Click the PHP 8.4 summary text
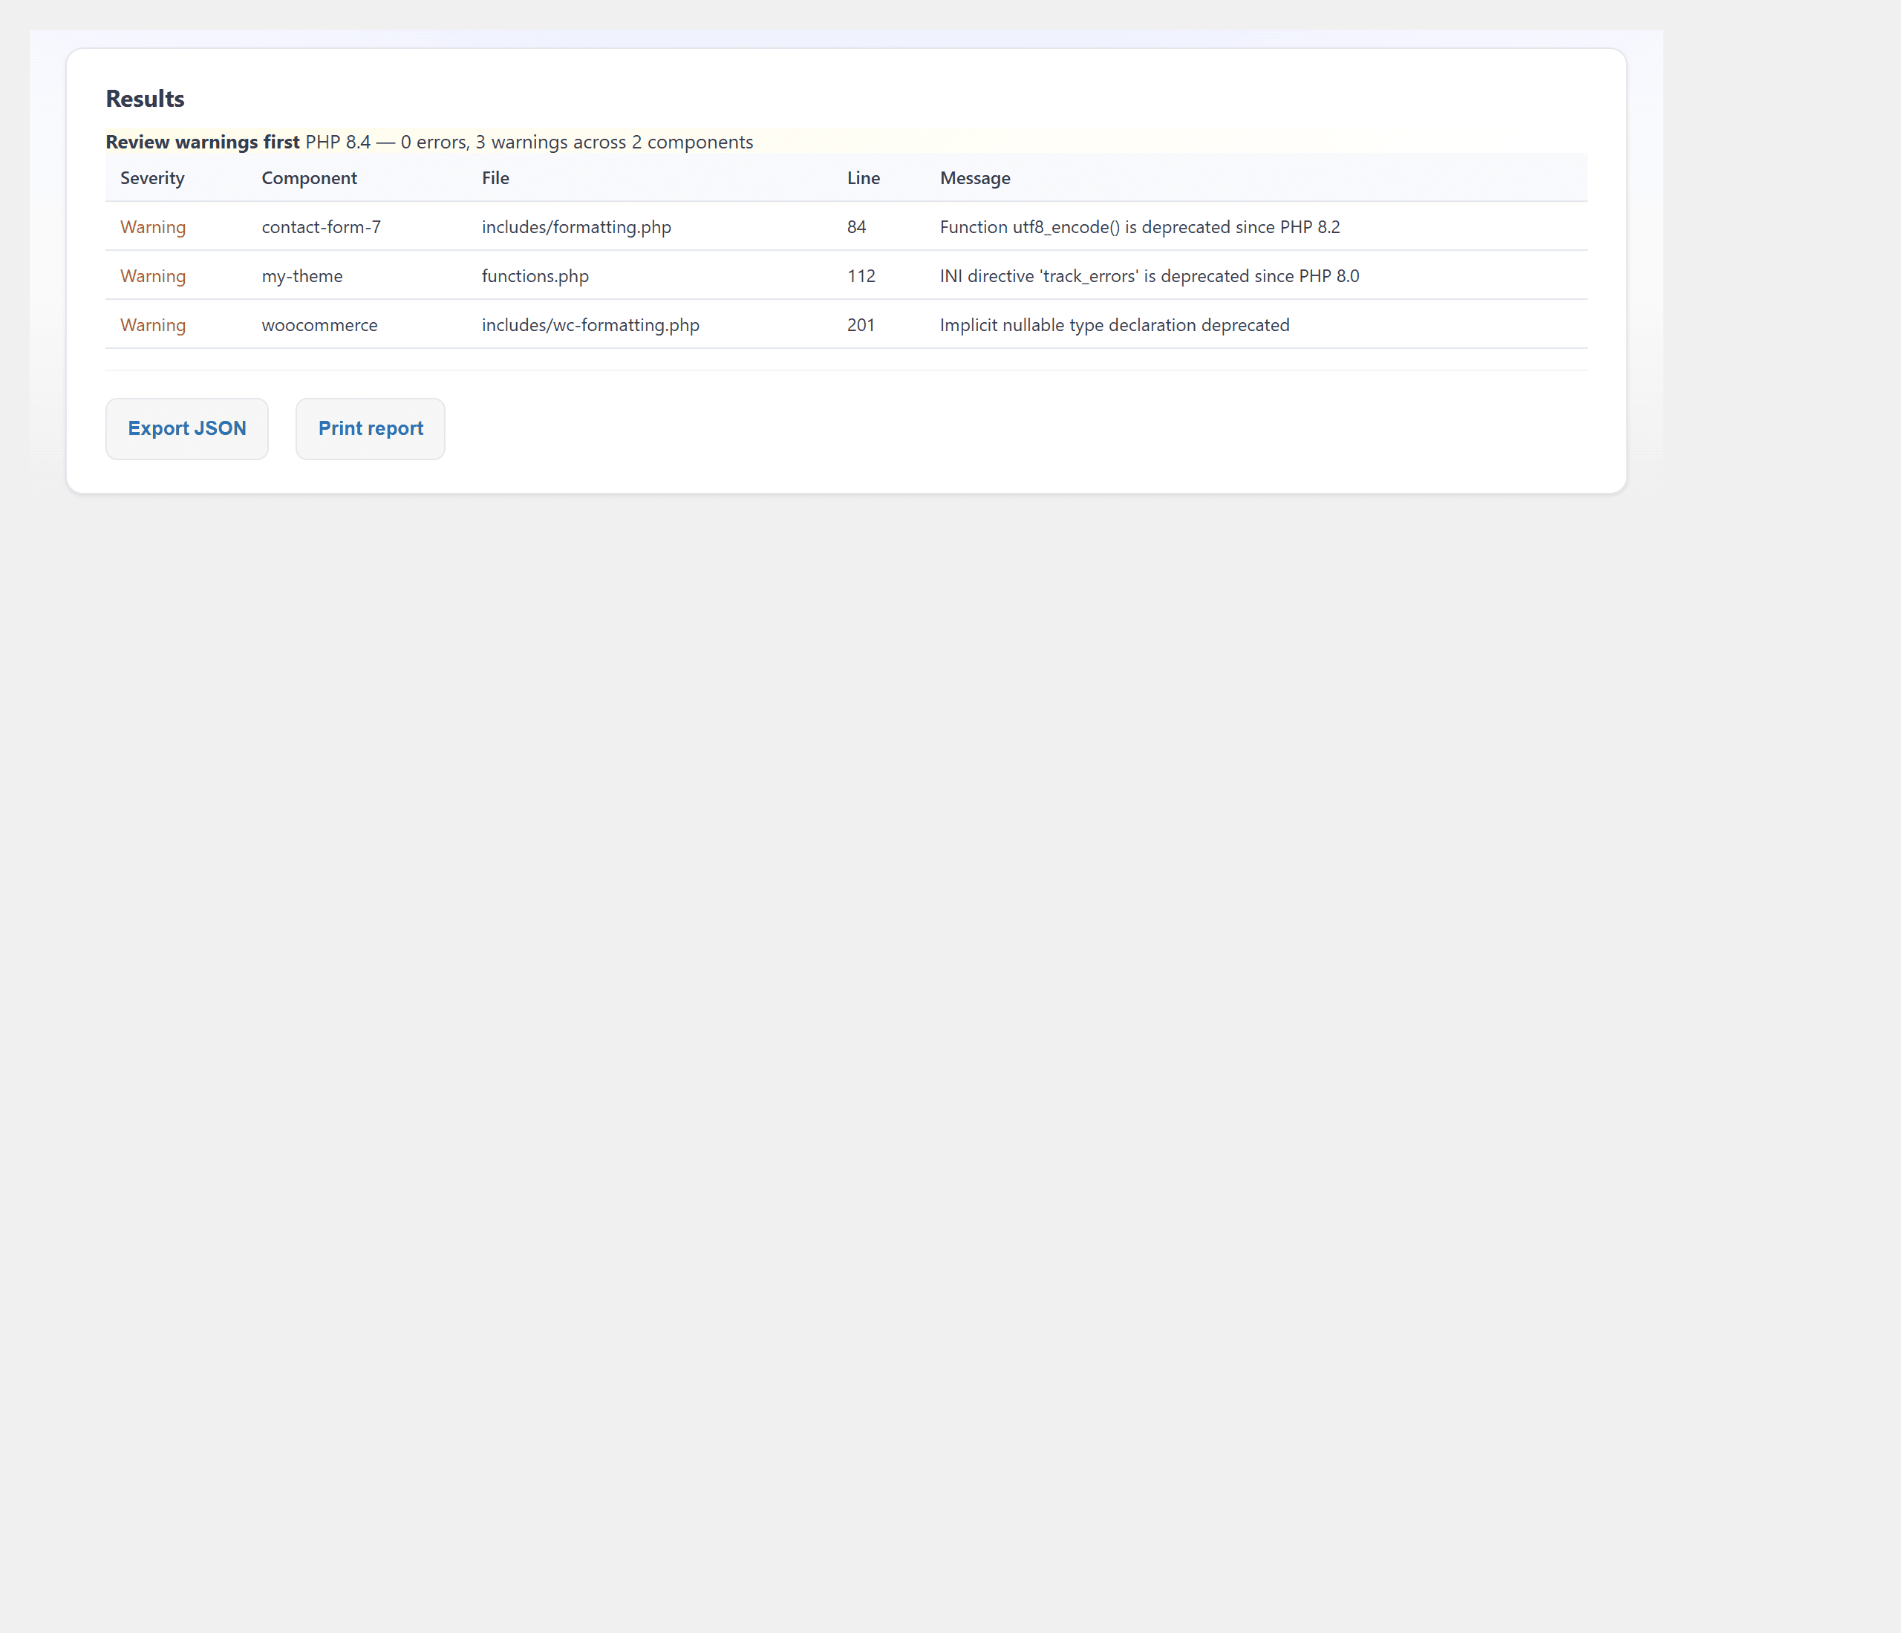 529,142
